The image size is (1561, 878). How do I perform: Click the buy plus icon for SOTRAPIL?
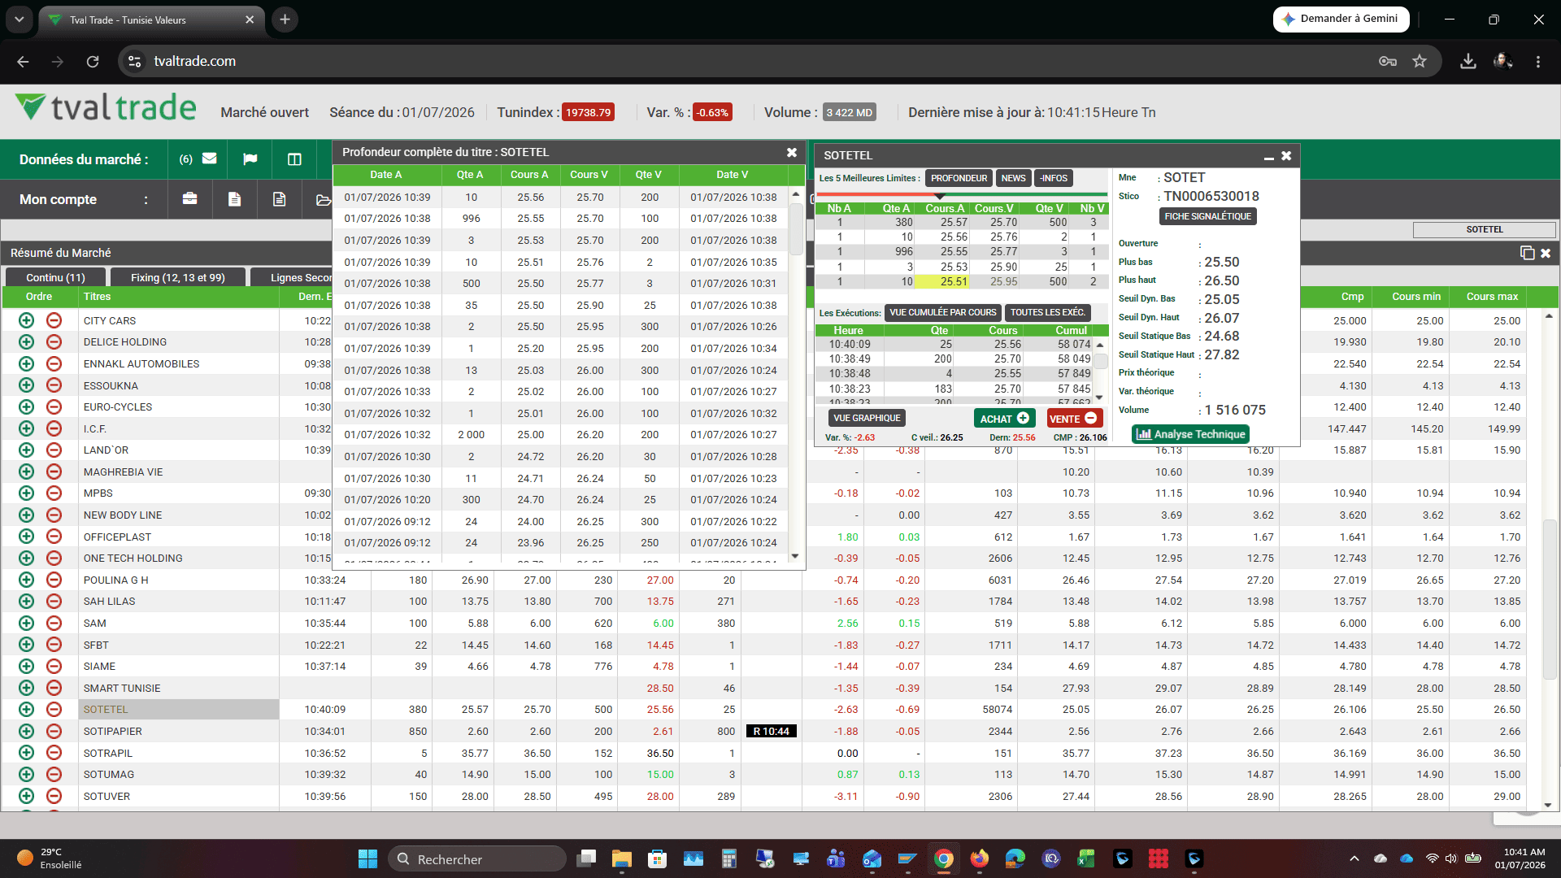(x=26, y=753)
